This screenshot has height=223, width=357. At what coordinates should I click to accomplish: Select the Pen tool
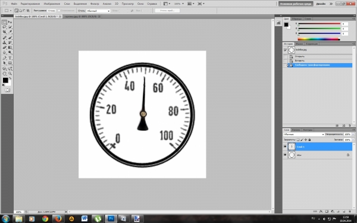coord(5,58)
